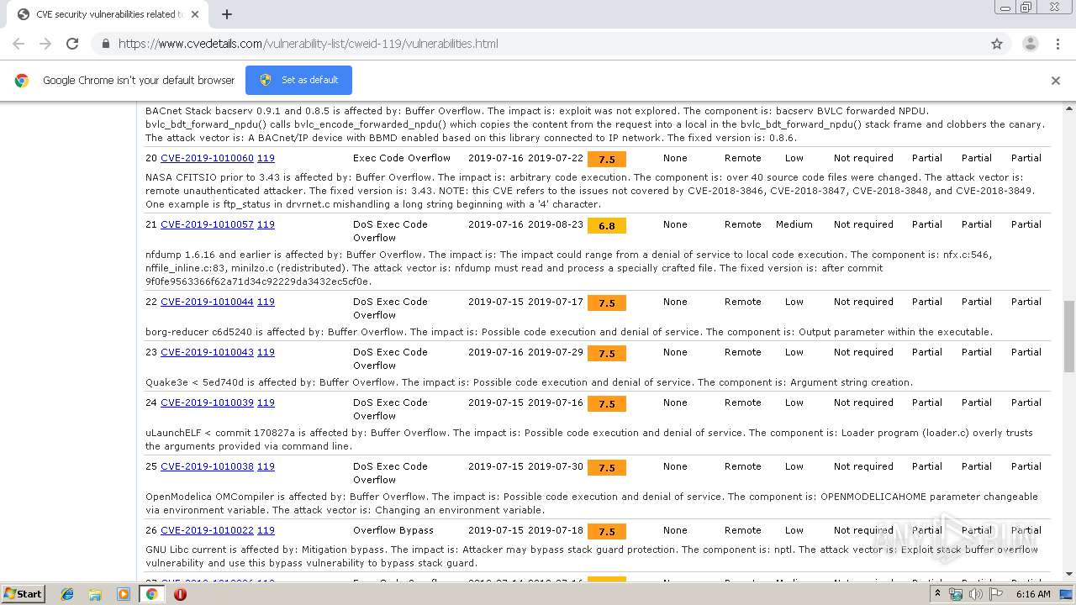Open the CVE-2019-1010022 link
This screenshot has width=1076, height=605.
207,530
